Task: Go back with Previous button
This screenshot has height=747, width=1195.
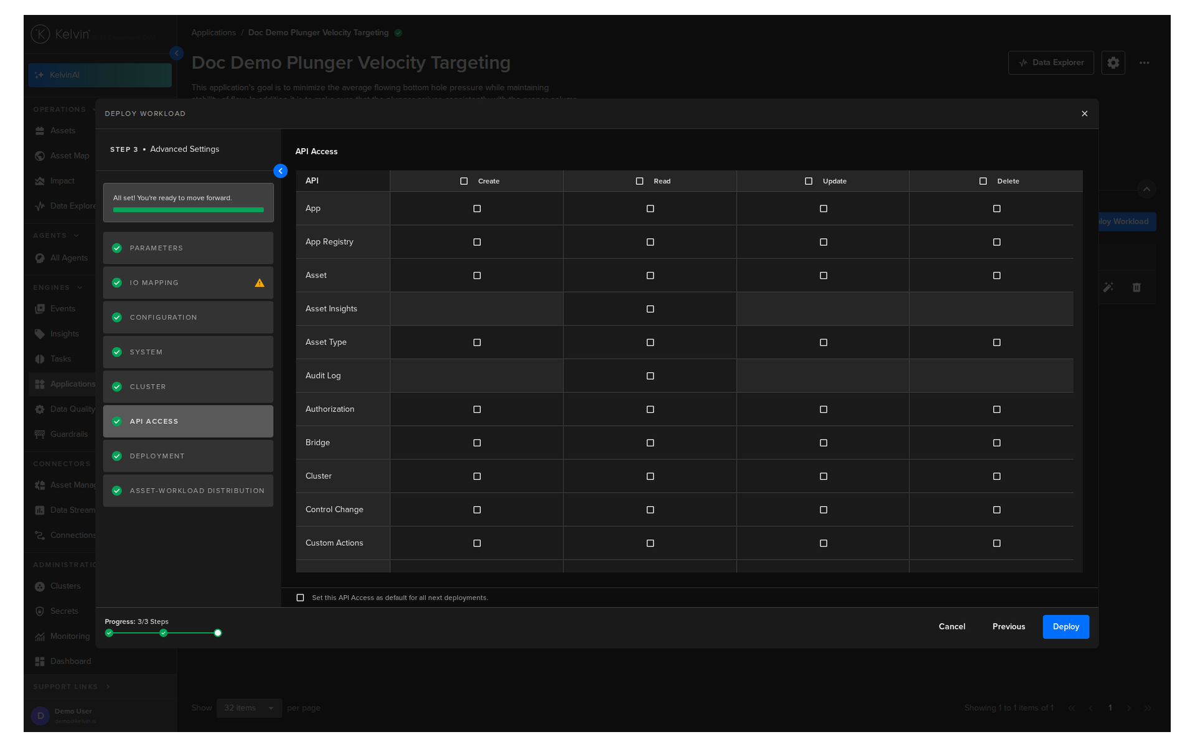Action: pyautogui.click(x=1008, y=627)
